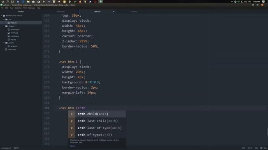The image size is (268, 150).
Task: Click the pseudo-selector badge beside :nth-of-type
Action: point(72,135)
